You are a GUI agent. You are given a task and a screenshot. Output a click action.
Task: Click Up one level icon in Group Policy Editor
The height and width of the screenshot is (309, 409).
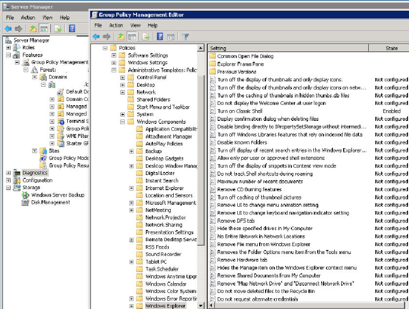(x=121, y=37)
